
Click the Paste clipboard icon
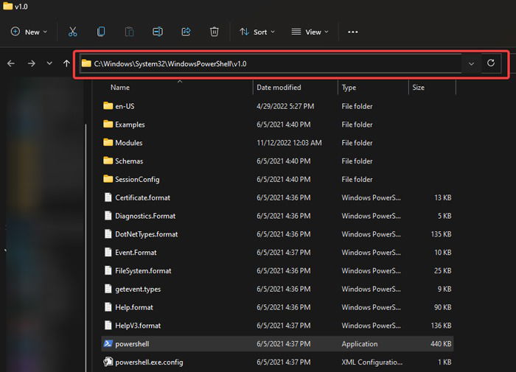[129, 32]
